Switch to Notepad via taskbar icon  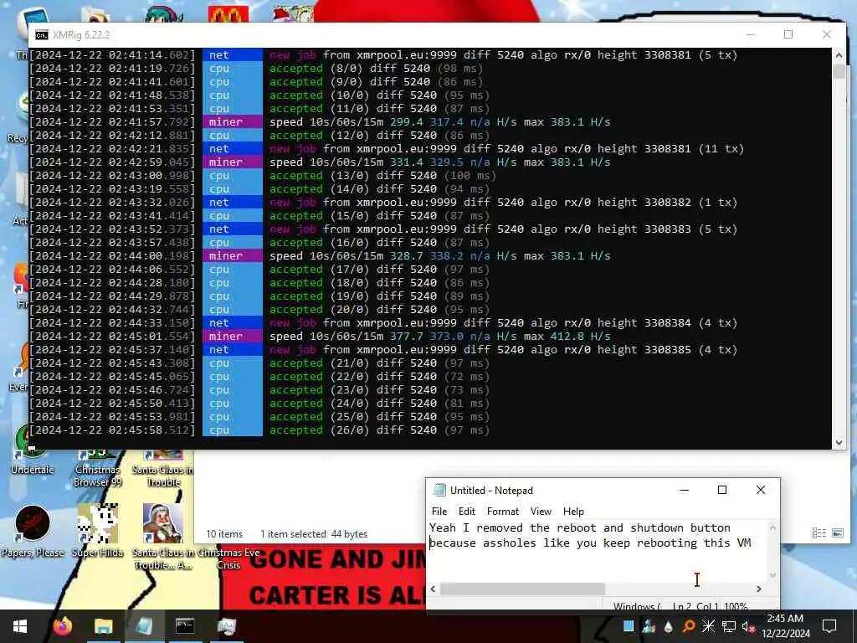[144, 626]
